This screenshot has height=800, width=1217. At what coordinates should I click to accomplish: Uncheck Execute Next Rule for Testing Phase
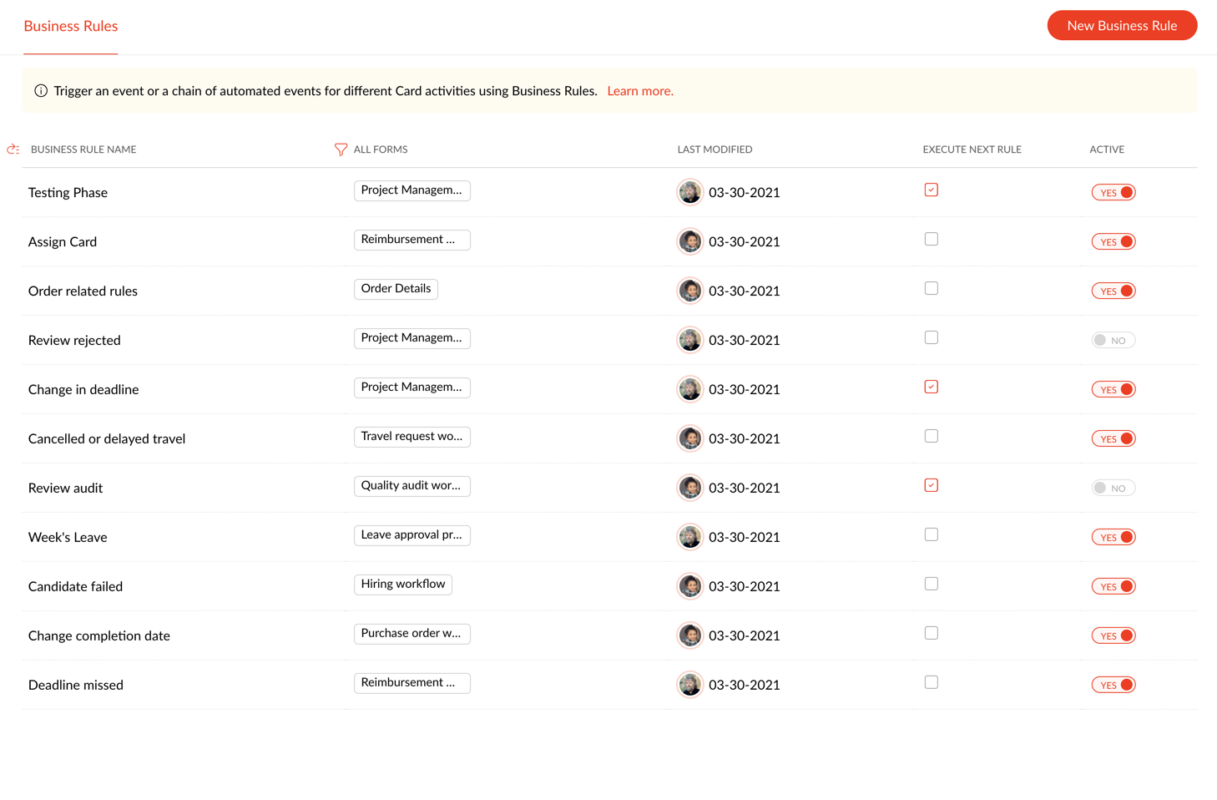932,190
